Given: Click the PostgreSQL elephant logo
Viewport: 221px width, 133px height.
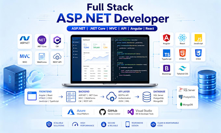Looking at the screenshot, I should pyautogui.click(x=187, y=97).
